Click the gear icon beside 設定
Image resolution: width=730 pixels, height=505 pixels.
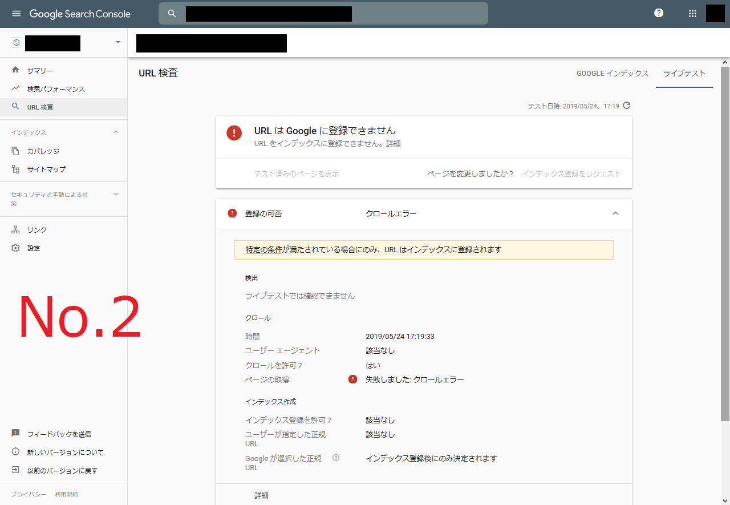tap(16, 248)
